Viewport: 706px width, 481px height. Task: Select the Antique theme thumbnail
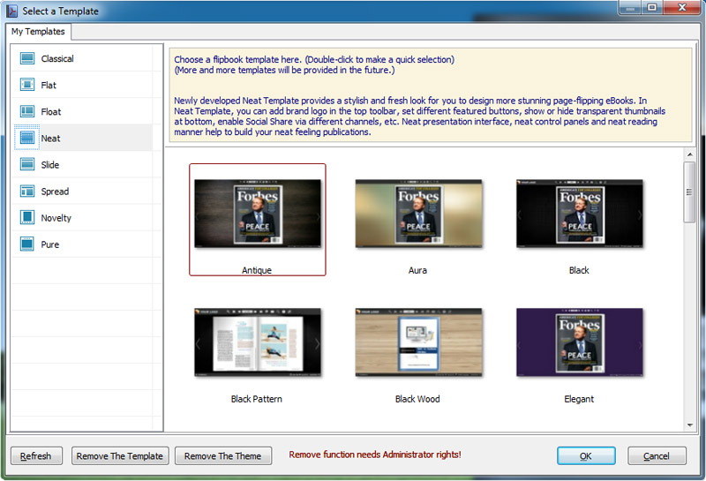click(257, 212)
